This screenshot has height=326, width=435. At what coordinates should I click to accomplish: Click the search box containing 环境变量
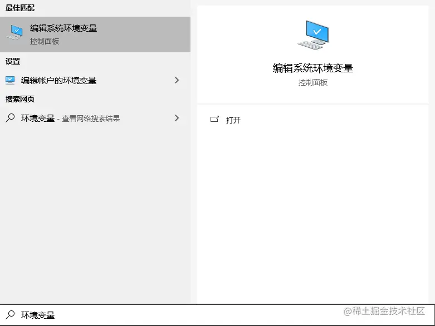point(217,315)
